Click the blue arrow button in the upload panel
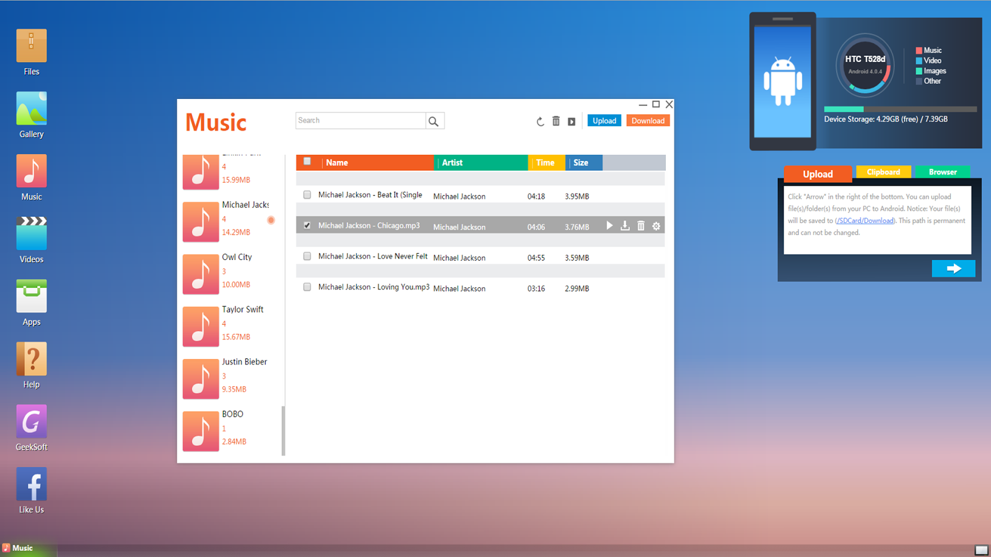This screenshot has height=557, width=991. [x=954, y=269]
